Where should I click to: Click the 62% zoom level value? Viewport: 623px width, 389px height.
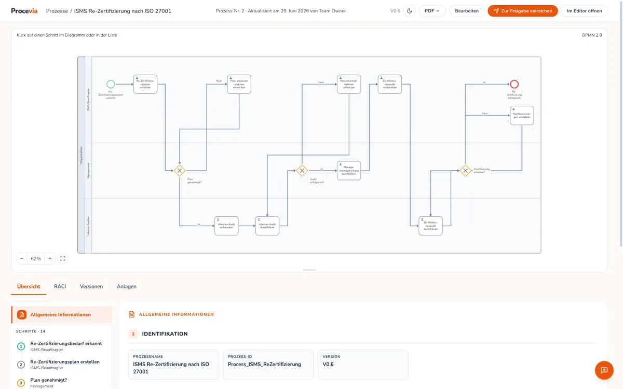click(36, 258)
